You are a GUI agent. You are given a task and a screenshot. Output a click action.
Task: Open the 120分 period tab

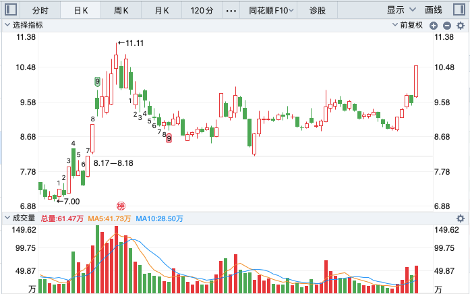[202, 11]
